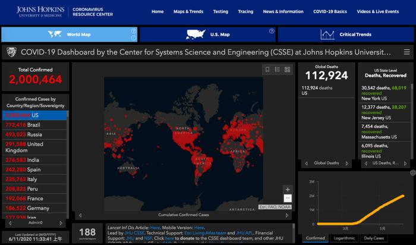This screenshot has width=416, height=245.
Task: Switch to the U.S. Map tab
Action: pyautogui.click(x=208, y=34)
